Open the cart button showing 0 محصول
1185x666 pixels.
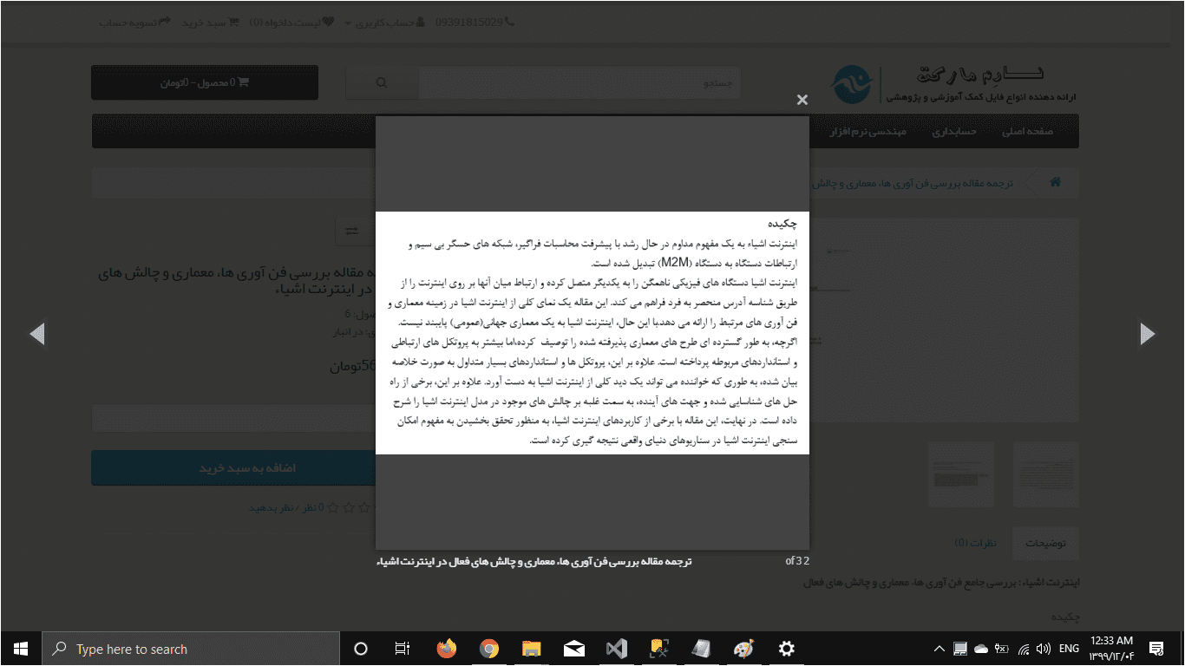tap(205, 82)
